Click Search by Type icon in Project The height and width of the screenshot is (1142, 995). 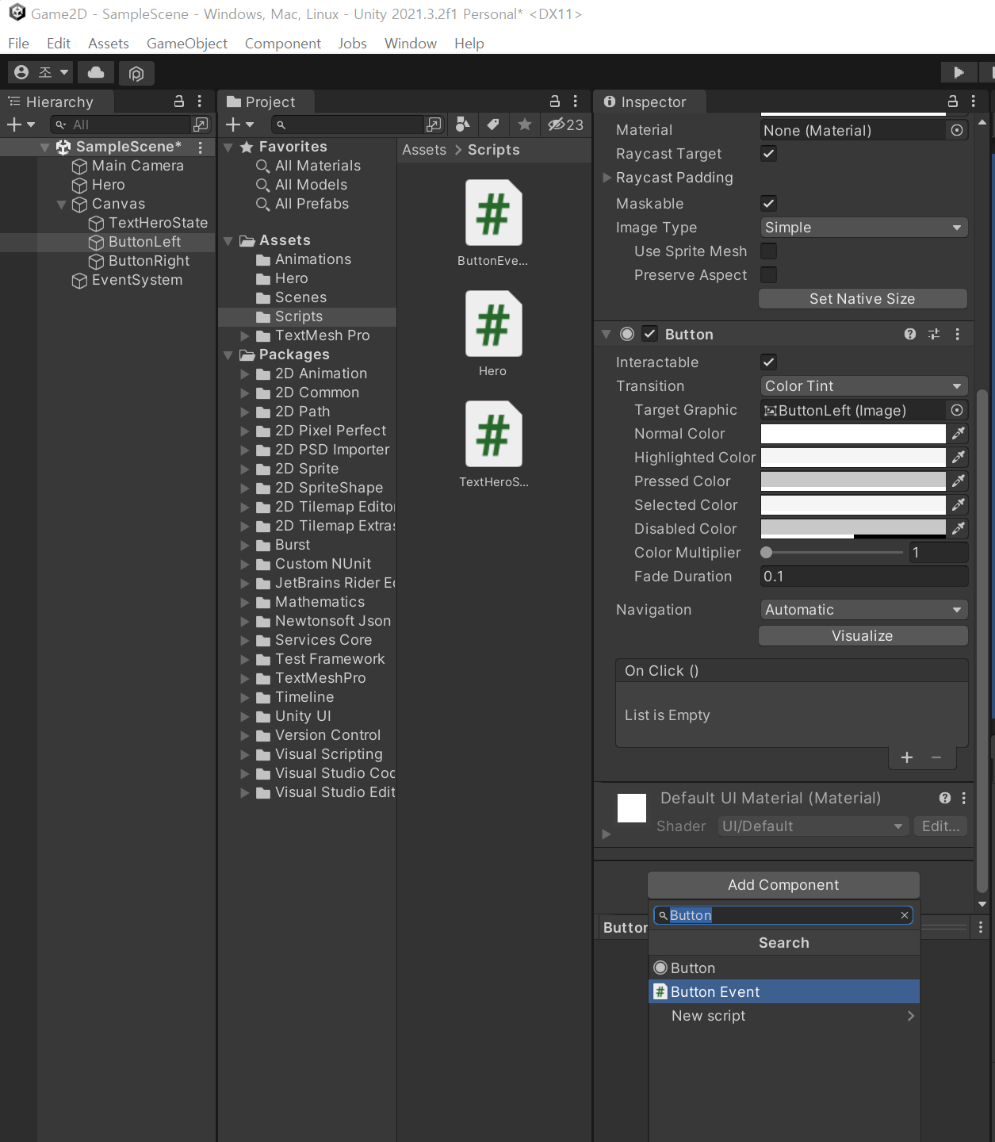(x=463, y=125)
